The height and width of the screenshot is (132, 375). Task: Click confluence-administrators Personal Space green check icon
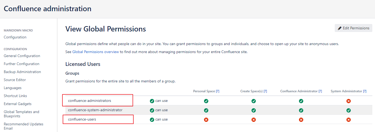point(206,101)
